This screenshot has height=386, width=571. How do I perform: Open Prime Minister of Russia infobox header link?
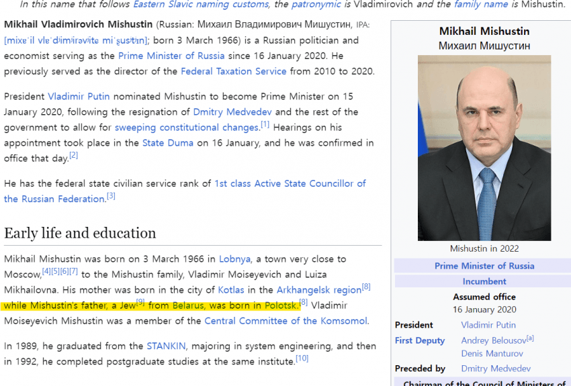click(484, 266)
